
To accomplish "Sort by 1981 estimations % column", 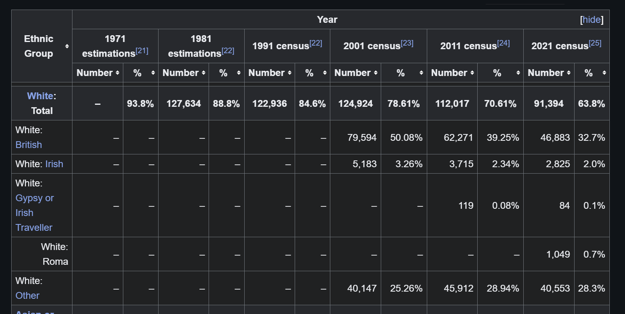I will (239, 73).
